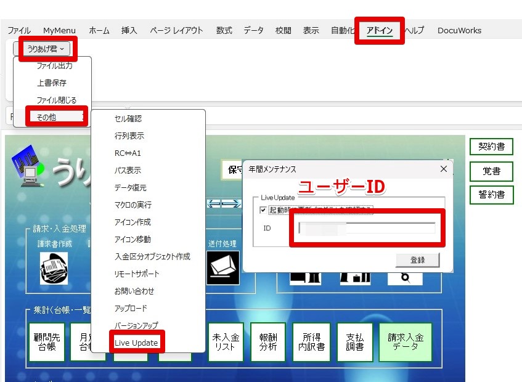522x382 pixels.
Task: Open the データ tab
Action: point(253,30)
